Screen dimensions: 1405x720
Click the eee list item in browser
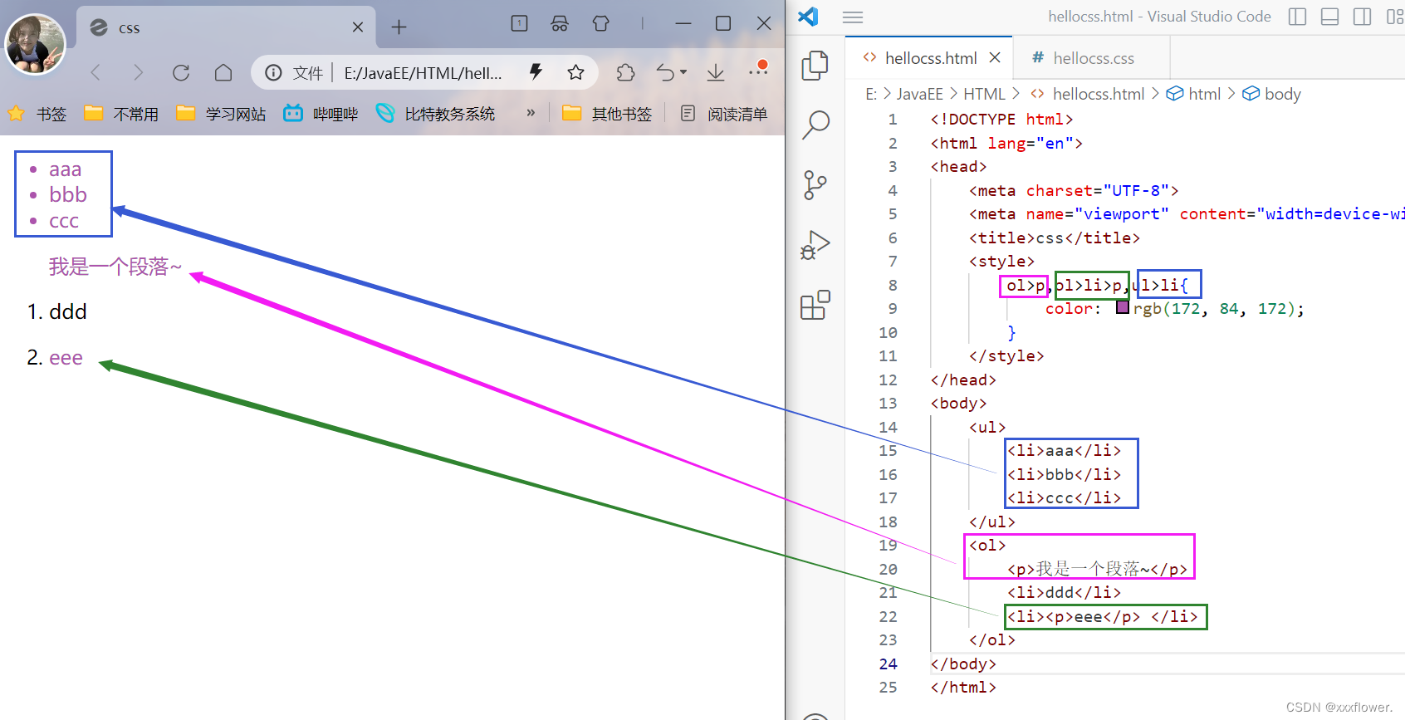66,358
